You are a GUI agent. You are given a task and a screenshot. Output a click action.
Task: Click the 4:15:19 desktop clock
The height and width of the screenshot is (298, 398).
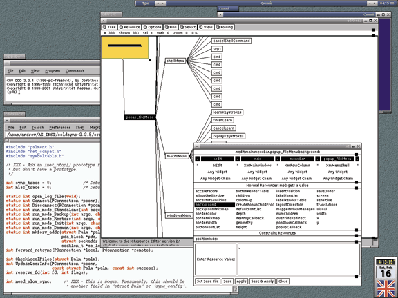386,261
